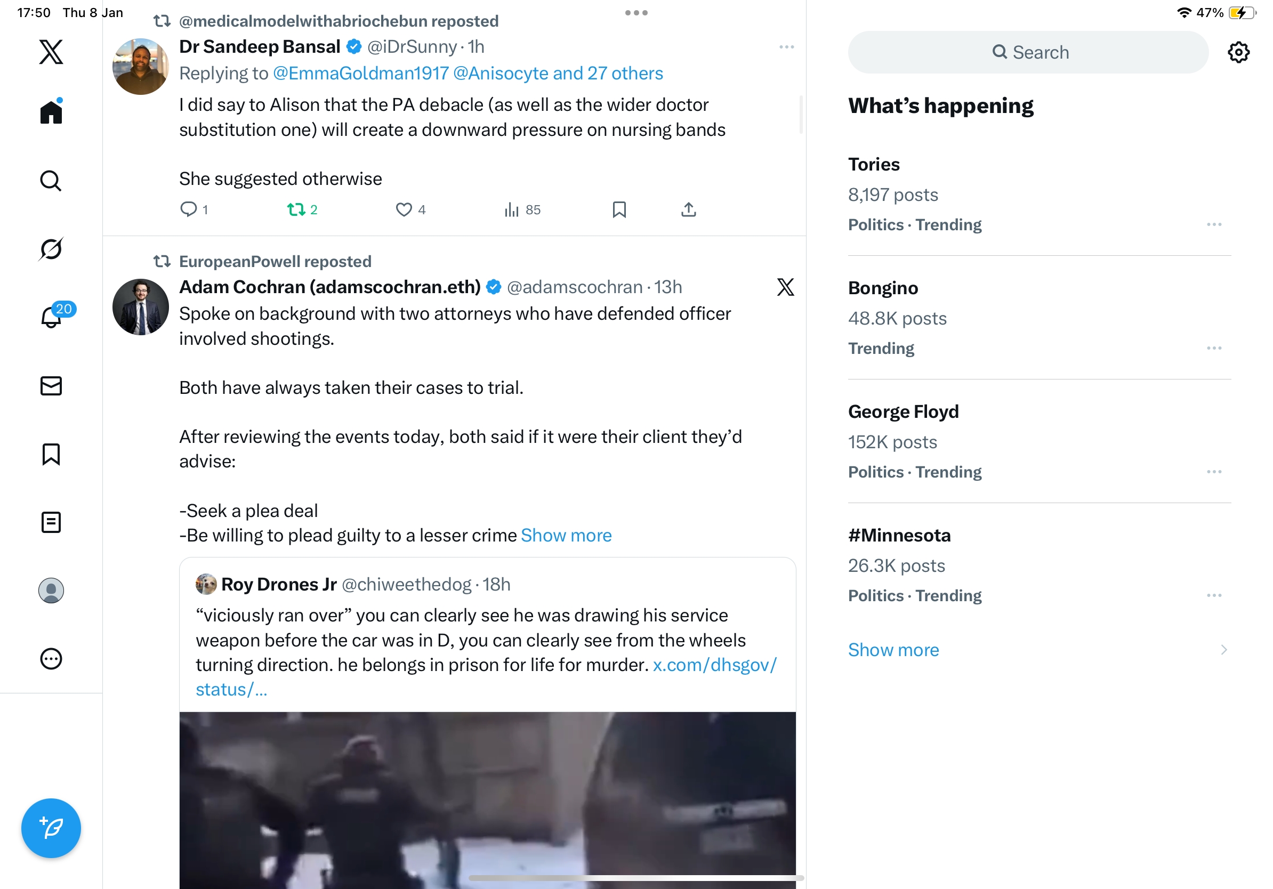Open notifications bell with 20 badge
Screen dimensions: 1273x889
[51, 317]
